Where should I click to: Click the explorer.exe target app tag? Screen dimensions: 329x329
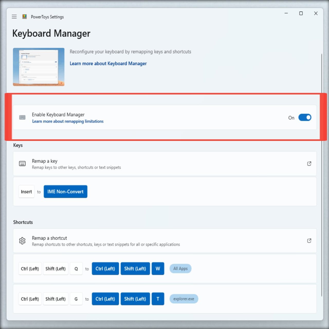coord(184,299)
